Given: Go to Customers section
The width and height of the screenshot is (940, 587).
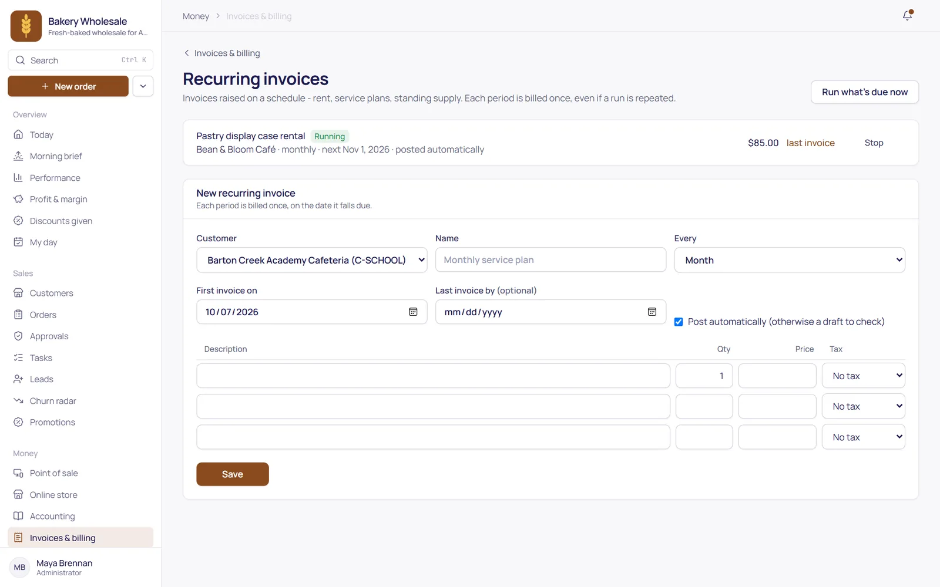Looking at the screenshot, I should click(x=80, y=293).
